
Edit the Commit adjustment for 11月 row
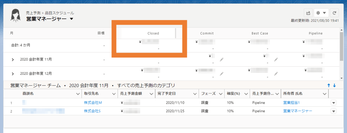222,59
